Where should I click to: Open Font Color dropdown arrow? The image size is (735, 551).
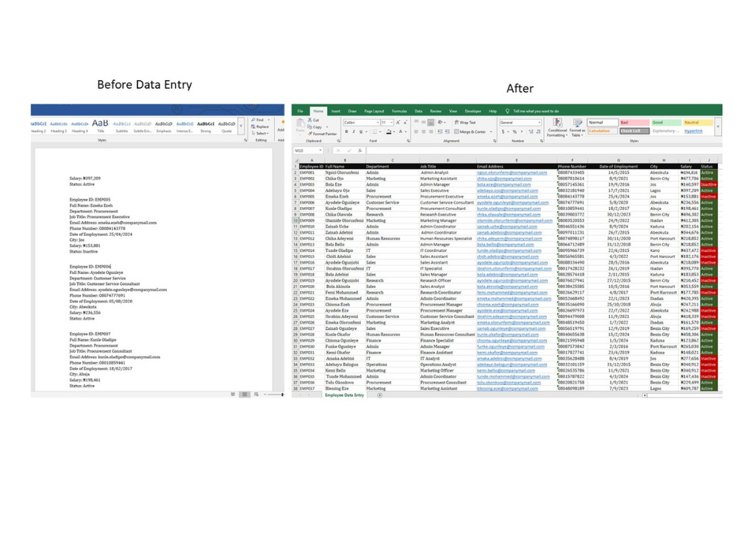tap(406, 132)
